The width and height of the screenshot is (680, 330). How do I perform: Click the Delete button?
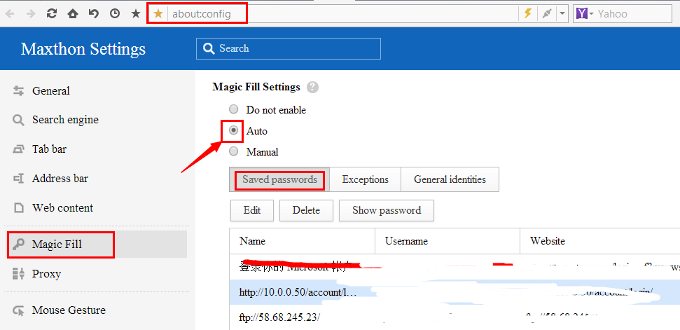(306, 210)
